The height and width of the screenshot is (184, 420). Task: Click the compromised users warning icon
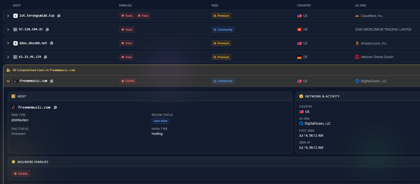pos(9,70)
